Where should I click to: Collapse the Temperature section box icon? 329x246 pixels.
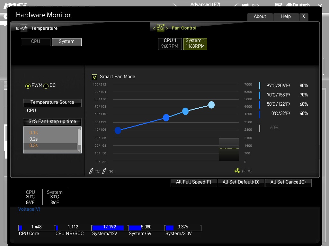(18, 28)
